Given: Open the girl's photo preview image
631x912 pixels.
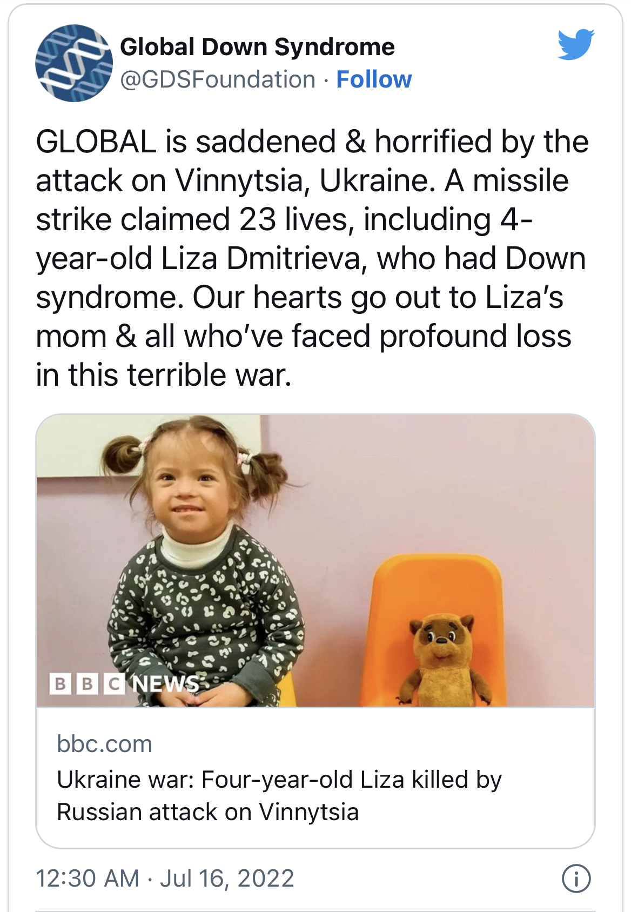Looking at the screenshot, I should click(315, 560).
